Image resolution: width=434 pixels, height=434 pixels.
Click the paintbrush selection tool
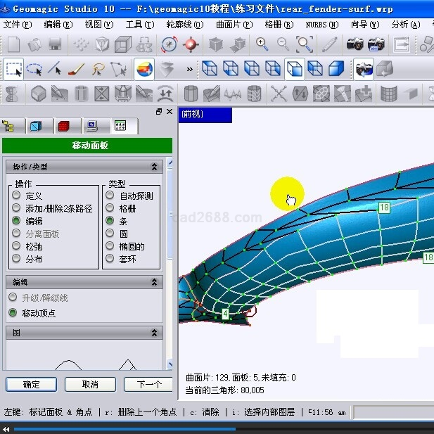click(77, 69)
